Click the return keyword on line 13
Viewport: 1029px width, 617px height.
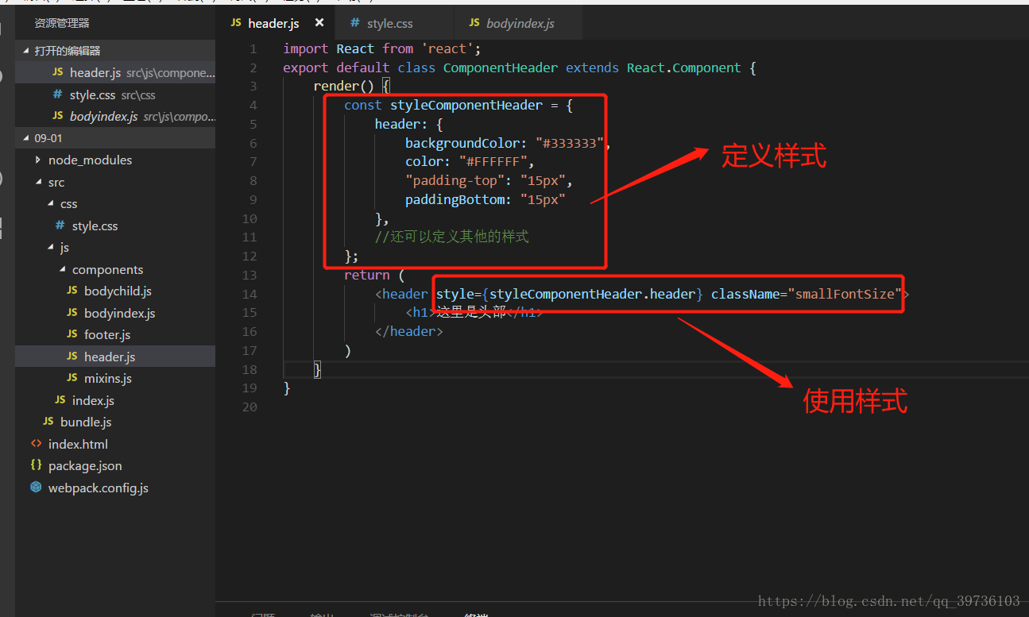367,276
